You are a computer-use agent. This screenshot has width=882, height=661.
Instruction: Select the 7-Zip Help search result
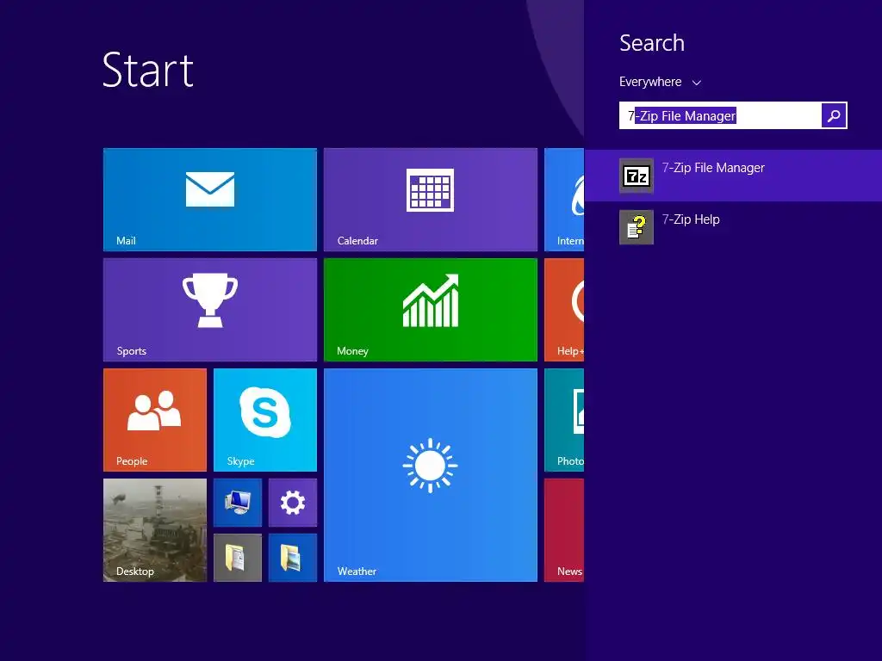[733, 227]
